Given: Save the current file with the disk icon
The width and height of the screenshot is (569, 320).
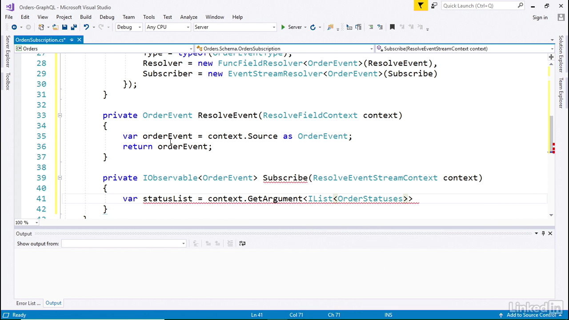Looking at the screenshot, I should (x=65, y=27).
